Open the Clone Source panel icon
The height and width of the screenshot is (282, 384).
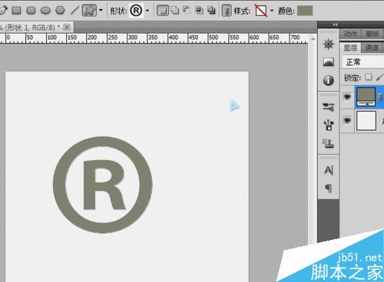329,143
